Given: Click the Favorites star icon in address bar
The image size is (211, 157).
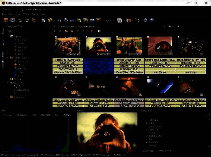Looking at the screenshot, I should tap(170, 27).
